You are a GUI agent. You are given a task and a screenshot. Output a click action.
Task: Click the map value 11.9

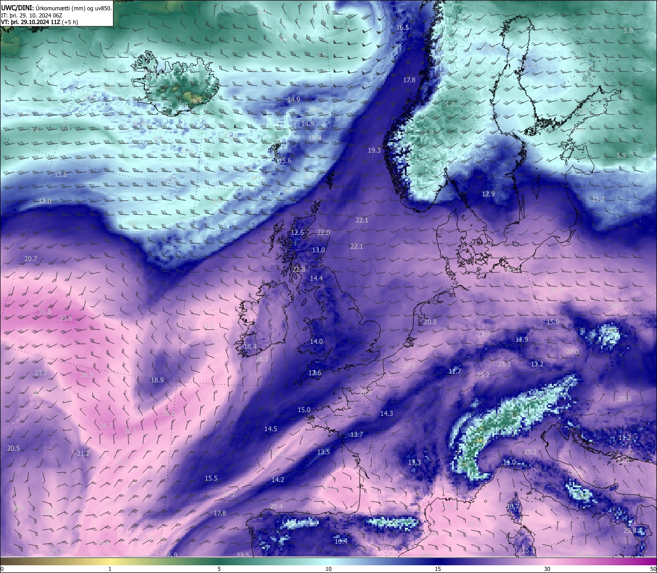click(x=521, y=340)
